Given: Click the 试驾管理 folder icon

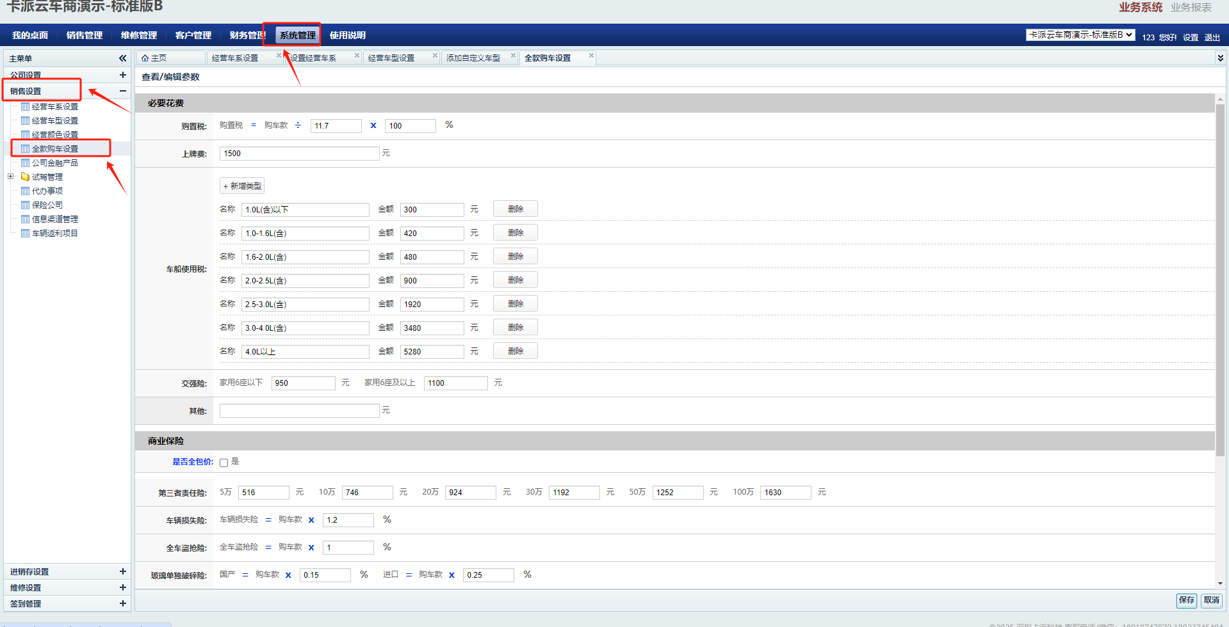Looking at the screenshot, I should 25,177.
